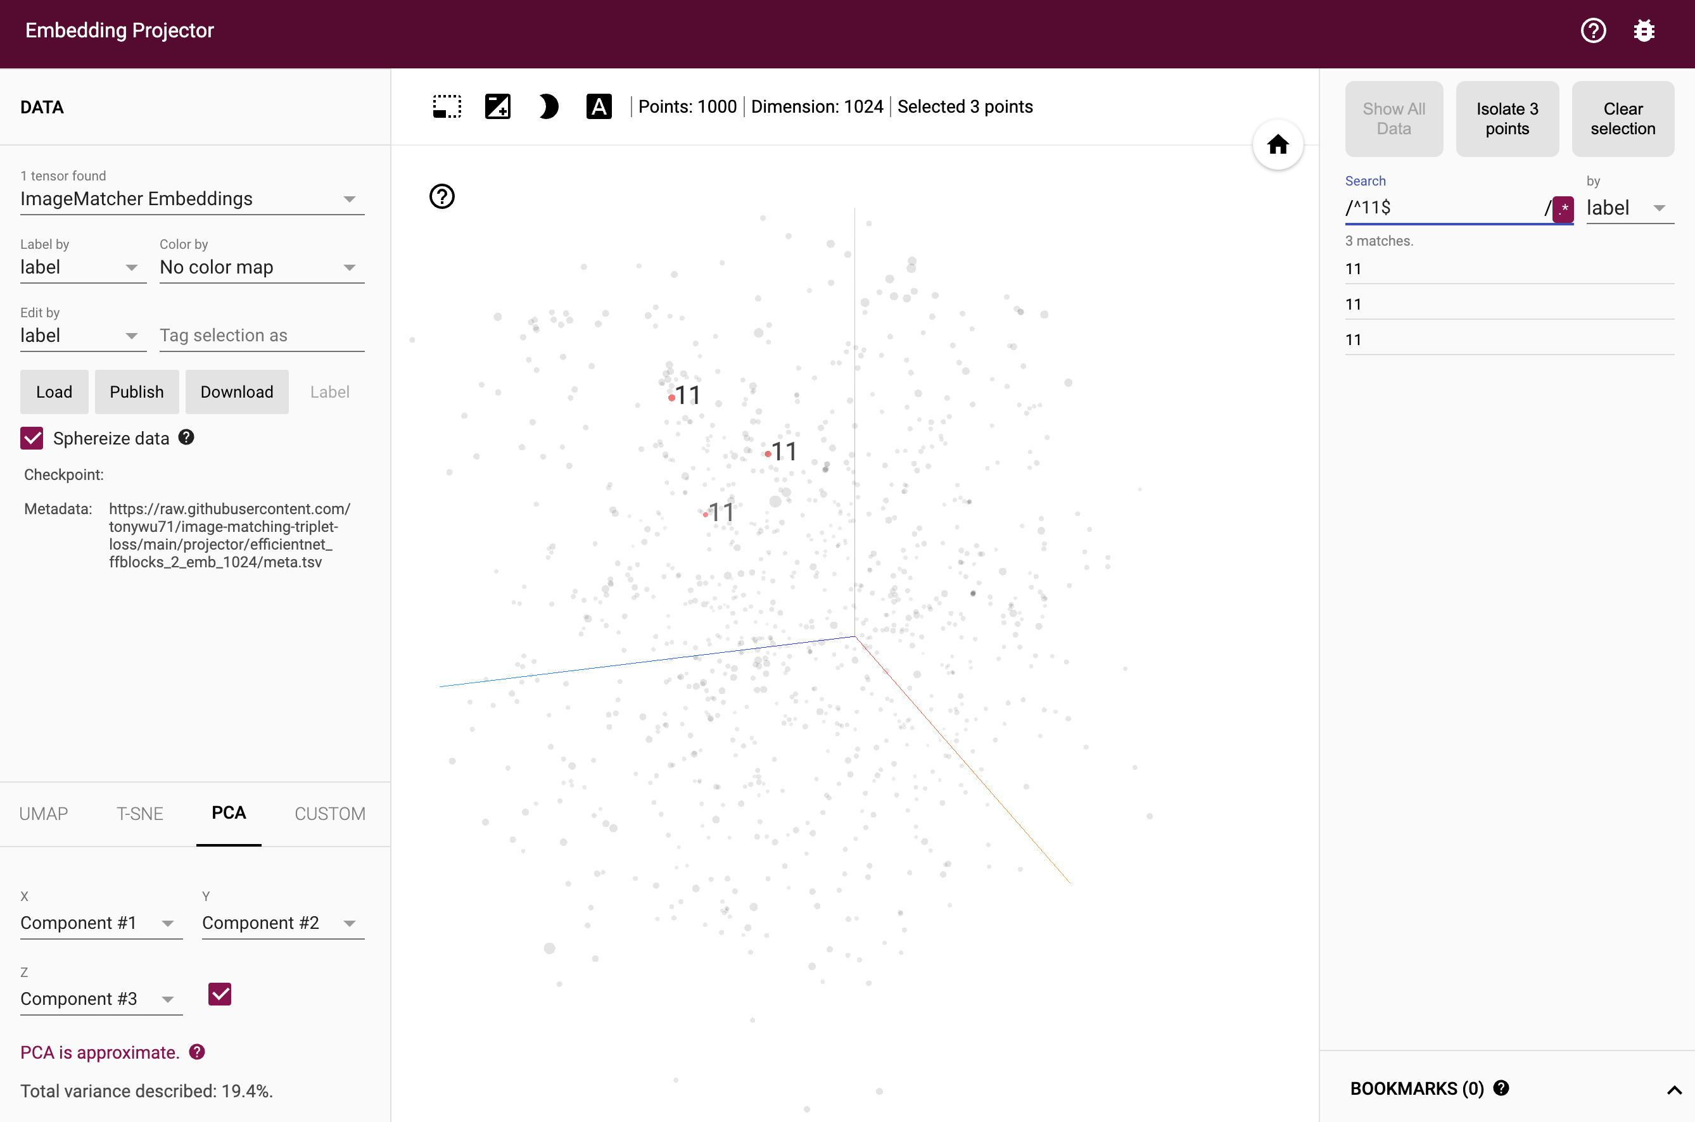1695x1122 pixels.
Task: Expand the X Component #1 dropdown
Action: point(101,923)
